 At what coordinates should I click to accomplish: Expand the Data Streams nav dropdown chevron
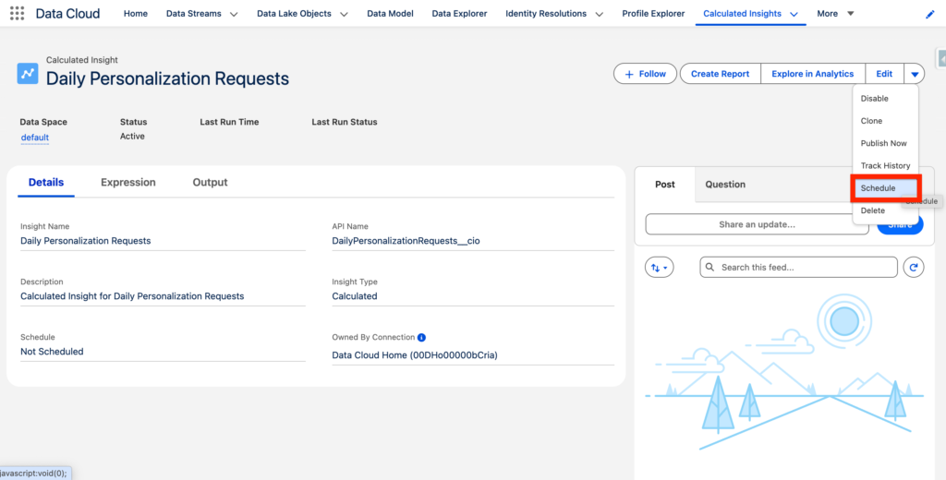pyautogui.click(x=234, y=15)
